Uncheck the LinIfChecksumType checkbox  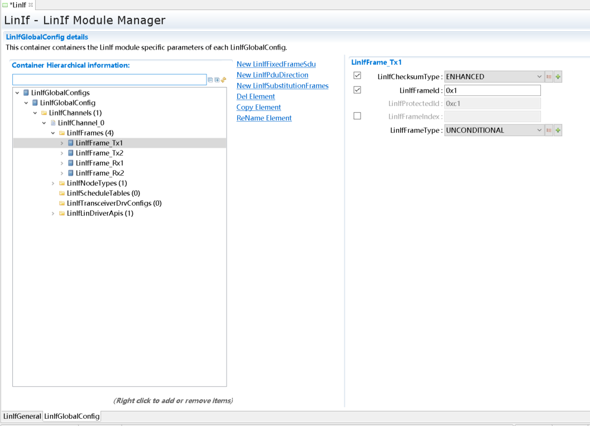[x=357, y=76]
